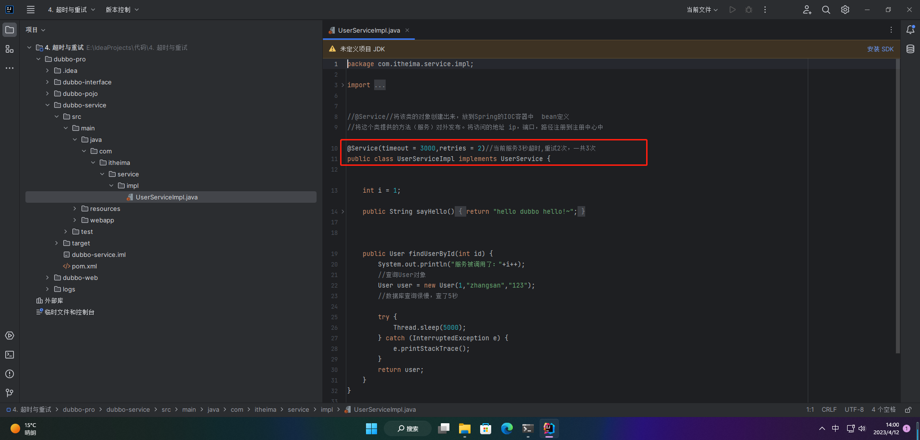Open the Structure tool window icon
The width and height of the screenshot is (920, 440).
pos(9,49)
